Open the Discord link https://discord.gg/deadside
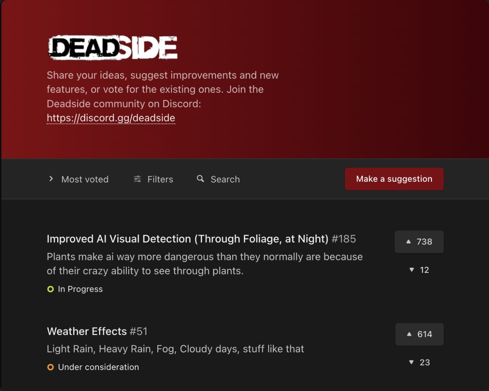The height and width of the screenshot is (391, 489). click(x=111, y=118)
